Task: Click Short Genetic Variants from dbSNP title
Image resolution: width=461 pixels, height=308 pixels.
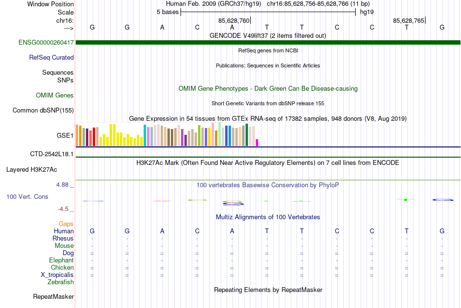Action: [x=268, y=103]
